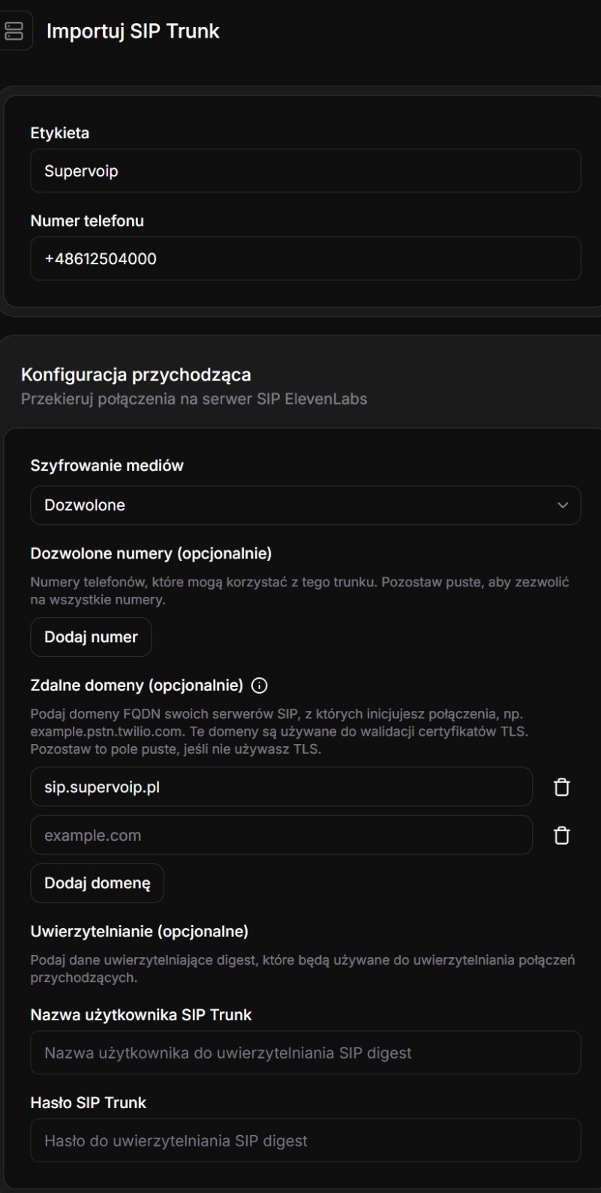The width and height of the screenshot is (601, 1193).
Task: Delete the sip.supervoip.pl domain with trash icon
Action: [561, 787]
